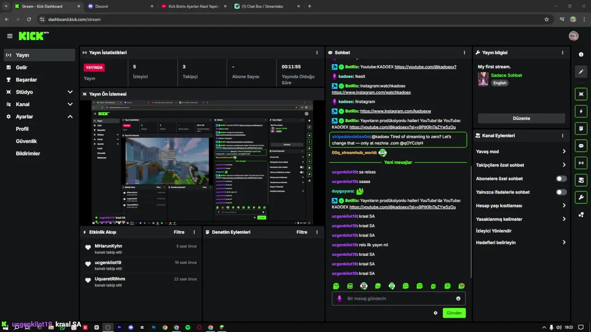Click the broadcast signal icon in right sidebar
591x332 pixels.
[581, 163]
